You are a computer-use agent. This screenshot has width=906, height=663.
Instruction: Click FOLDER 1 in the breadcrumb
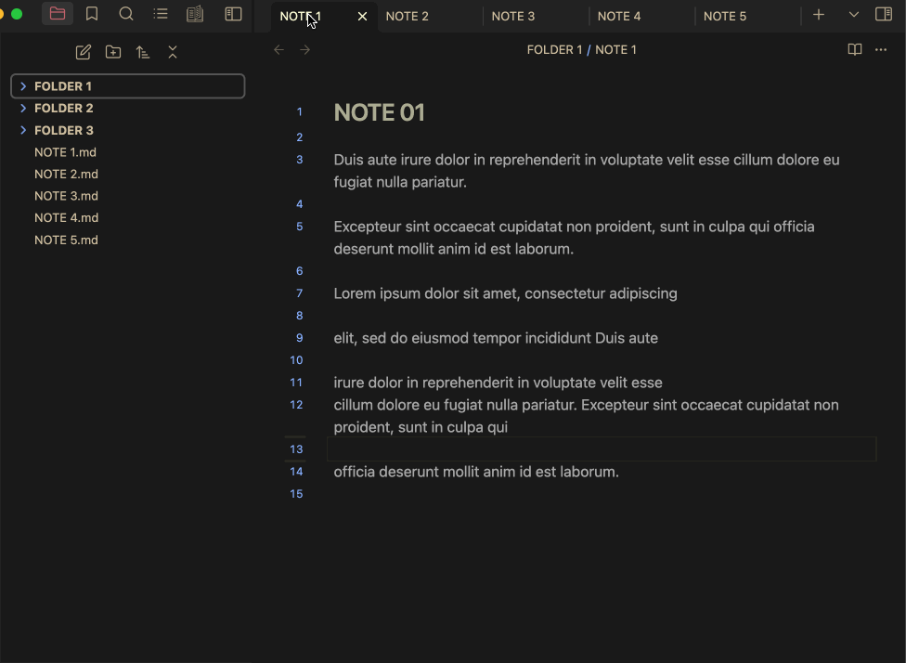tap(554, 50)
